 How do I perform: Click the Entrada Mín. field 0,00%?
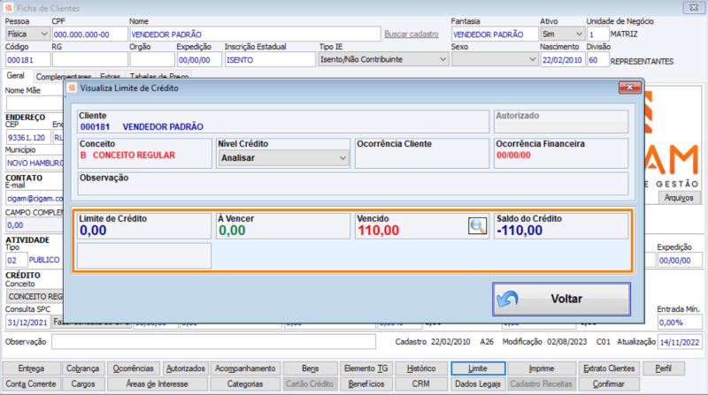[680, 323]
